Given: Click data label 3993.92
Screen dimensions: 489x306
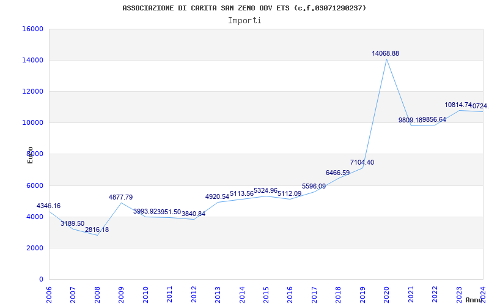Looking at the screenshot, I should coord(145,211).
